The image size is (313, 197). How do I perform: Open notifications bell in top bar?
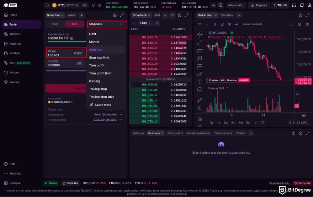click(302, 5)
